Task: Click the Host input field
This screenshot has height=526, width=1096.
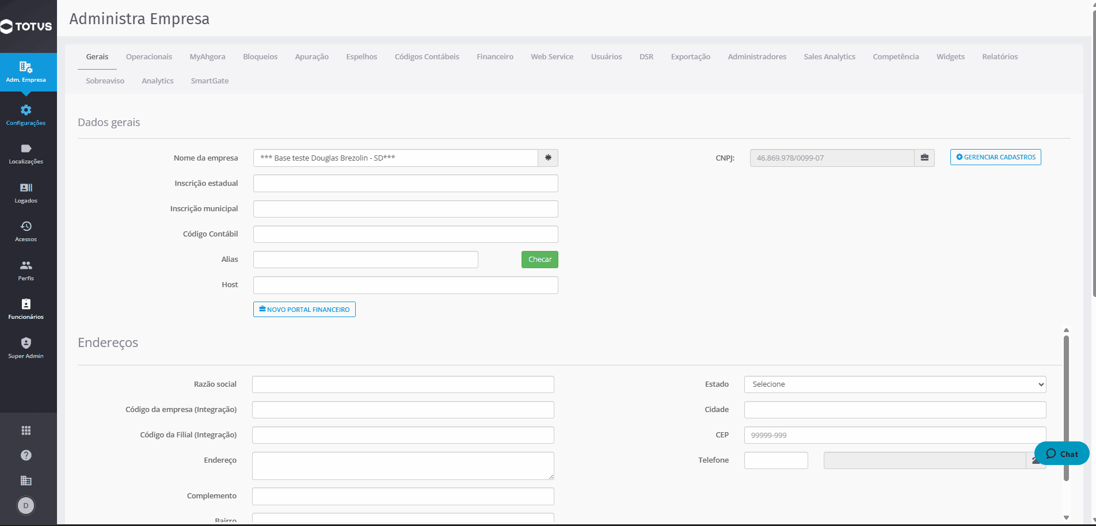Action: click(x=406, y=285)
